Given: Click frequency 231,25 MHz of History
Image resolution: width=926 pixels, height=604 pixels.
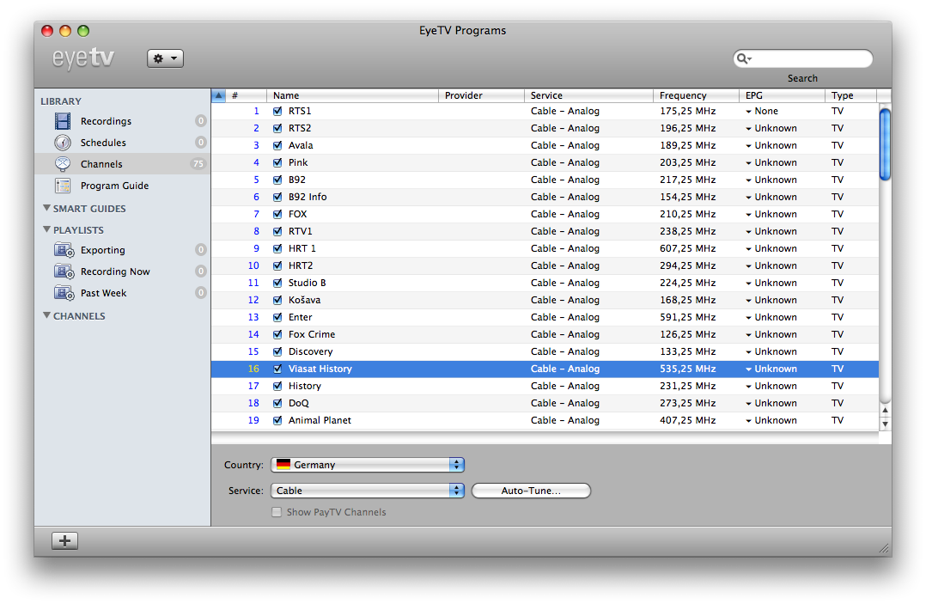Looking at the screenshot, I should tap(687, 386).
